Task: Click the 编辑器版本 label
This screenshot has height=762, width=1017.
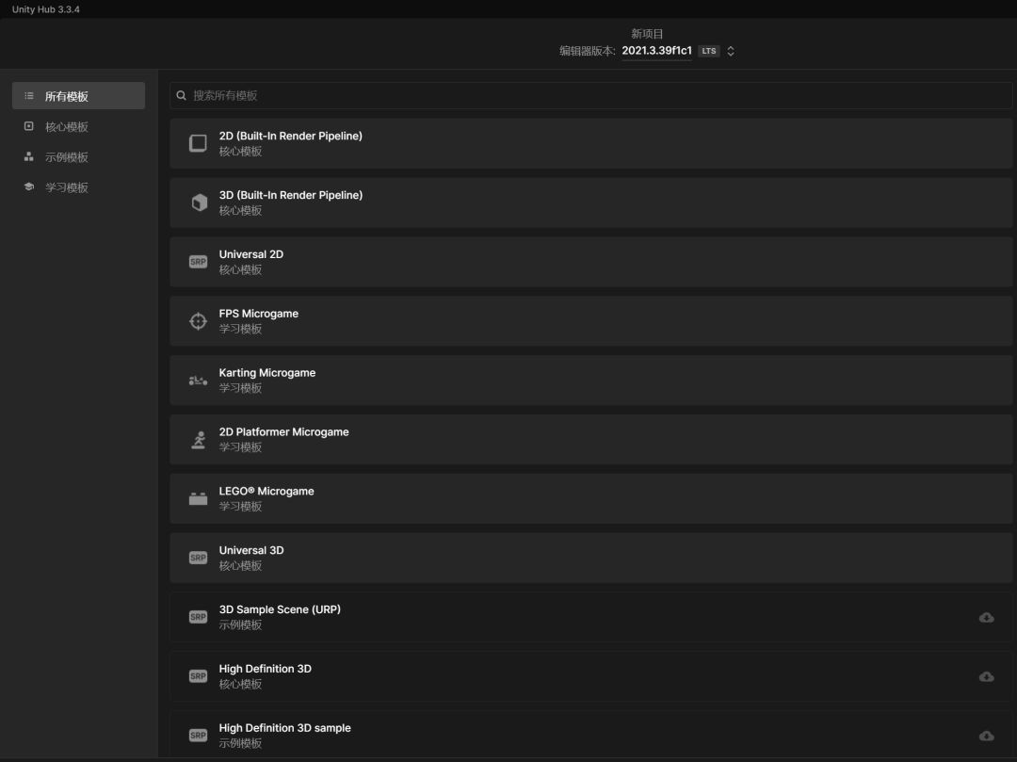Action: [x=587, y=51]
